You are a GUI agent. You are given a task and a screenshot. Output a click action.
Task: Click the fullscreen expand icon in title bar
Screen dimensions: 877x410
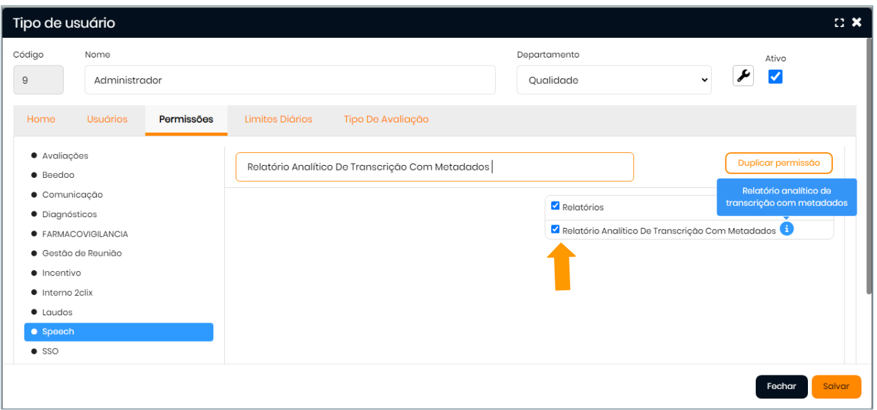[x=840, y=23]
